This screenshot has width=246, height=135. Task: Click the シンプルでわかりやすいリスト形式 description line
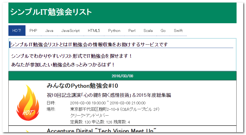72,56
